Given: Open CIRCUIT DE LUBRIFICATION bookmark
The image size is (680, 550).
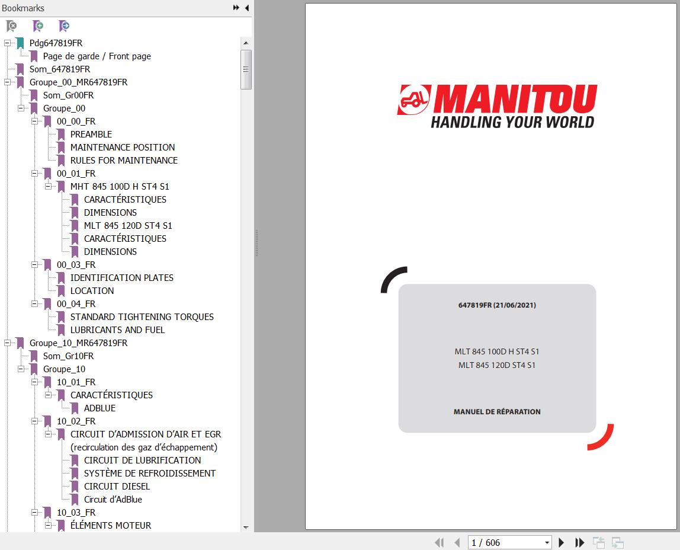Looking at the screenshot, I should click(142, 461).
